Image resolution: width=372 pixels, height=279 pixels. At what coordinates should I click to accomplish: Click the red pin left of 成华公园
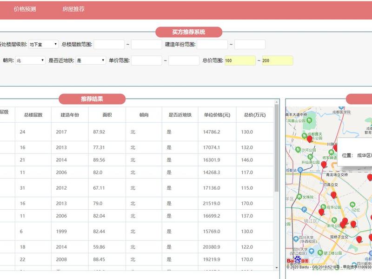pyautogui.click(x=321, y=212)
